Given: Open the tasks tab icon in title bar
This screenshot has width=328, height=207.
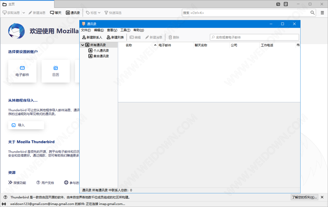Looking at the screenshot, I should pyautogui.click(x=286, y=4).
